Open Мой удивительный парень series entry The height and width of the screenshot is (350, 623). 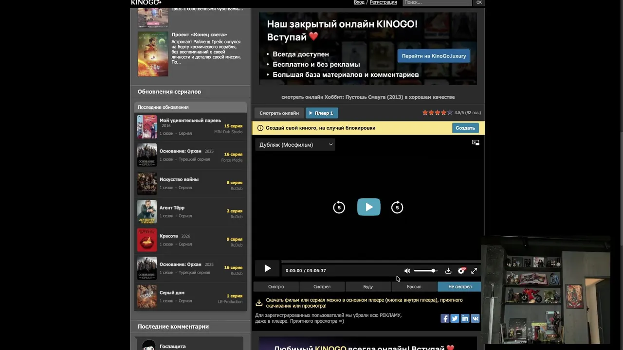tap(190, 120)
